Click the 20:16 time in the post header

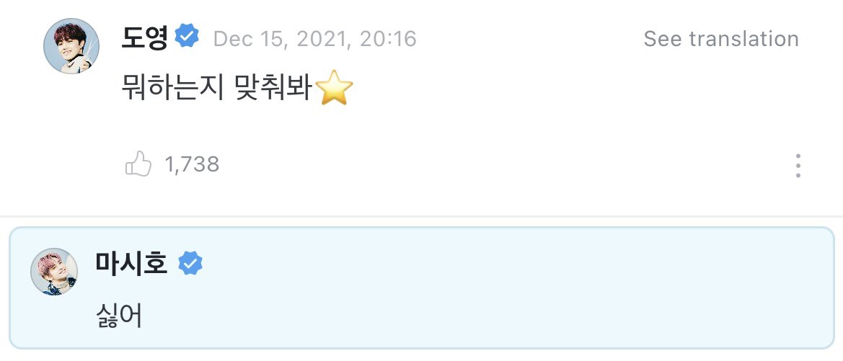coord(388,39)
